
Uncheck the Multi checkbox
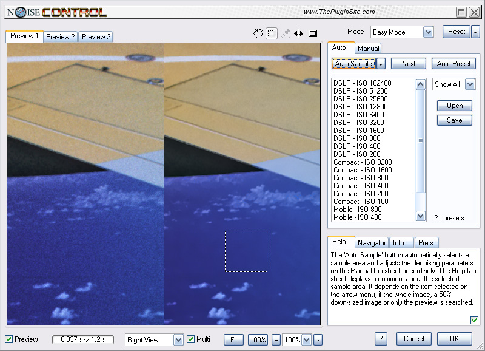tap(190, 339)
